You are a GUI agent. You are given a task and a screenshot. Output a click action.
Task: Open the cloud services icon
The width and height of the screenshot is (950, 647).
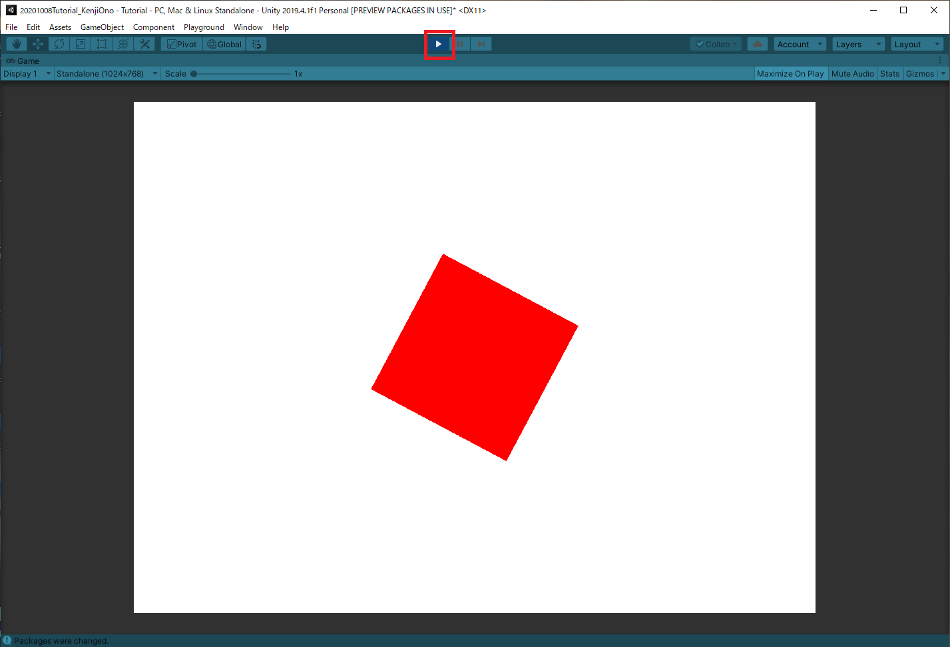pyautogui.click(x=758, y=44)
